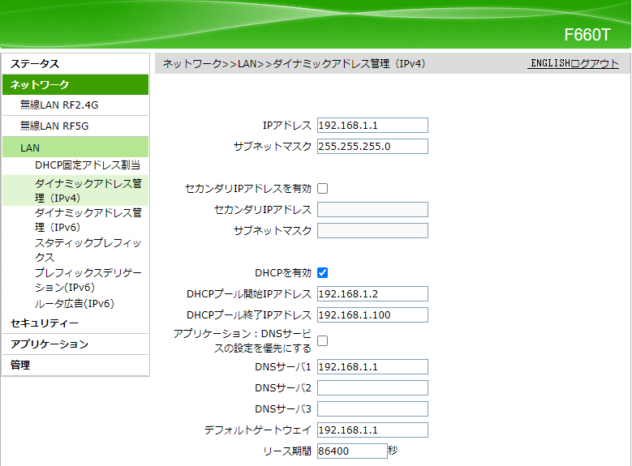Select the LAN submenu
The height and width of the screenshot is (466, 632).
click(75, 147)
